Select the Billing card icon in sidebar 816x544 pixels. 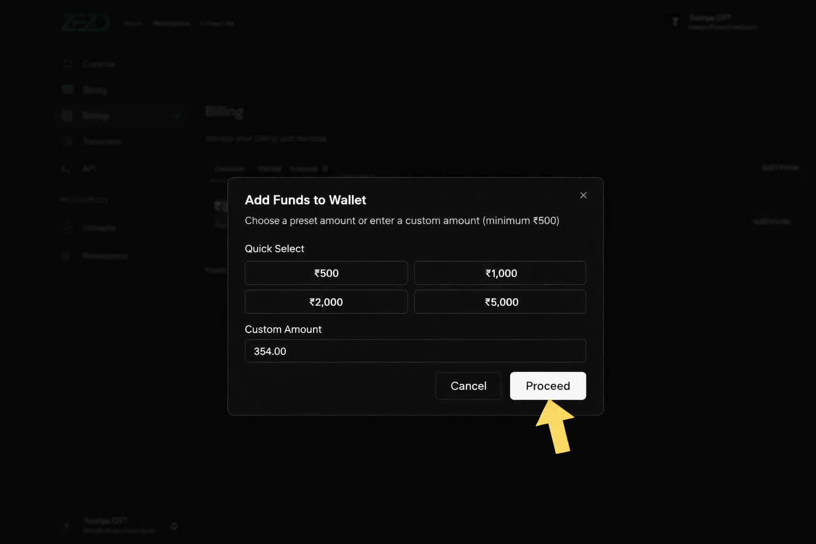[67, 89]
